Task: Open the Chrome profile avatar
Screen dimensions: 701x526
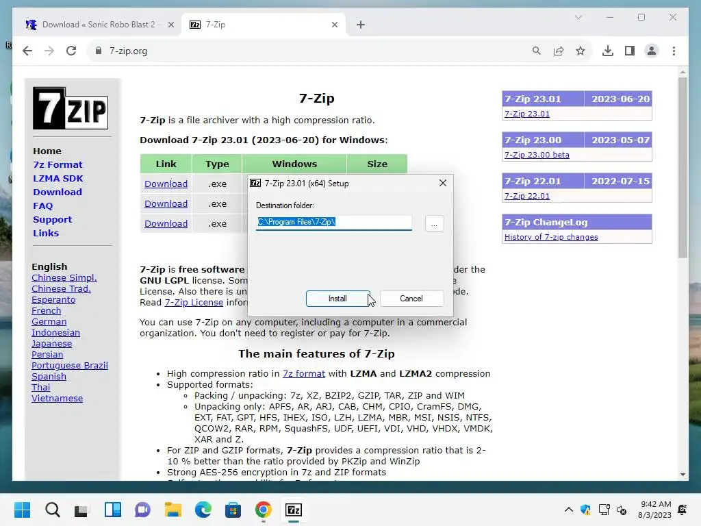Action: pos(652,51)
